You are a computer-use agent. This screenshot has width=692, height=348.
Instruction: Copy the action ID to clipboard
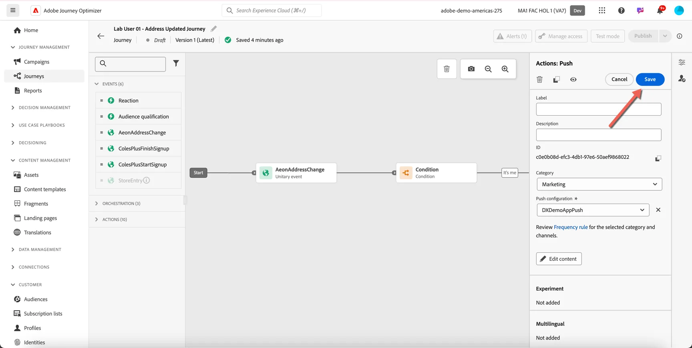pos(658,158)
